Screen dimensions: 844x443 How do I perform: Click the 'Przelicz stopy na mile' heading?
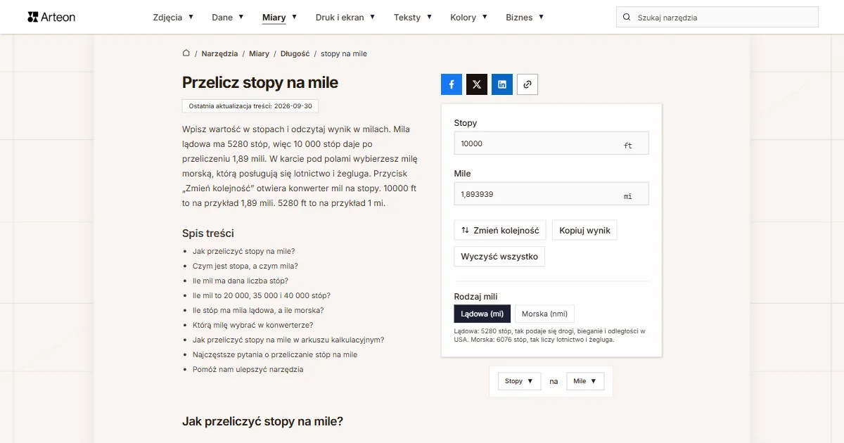click(260, 82)
